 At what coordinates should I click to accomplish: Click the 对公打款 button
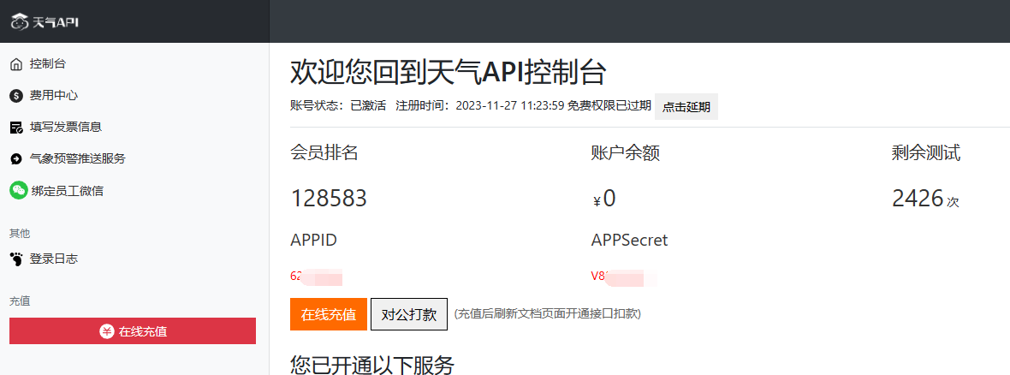click(x=409, y=314)
